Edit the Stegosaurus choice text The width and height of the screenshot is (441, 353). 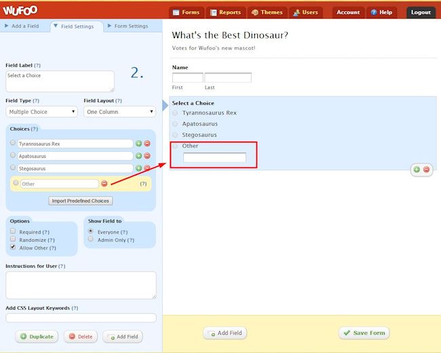coord(75,168)
